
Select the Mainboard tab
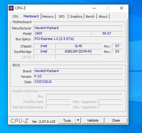tap(31, 16)
